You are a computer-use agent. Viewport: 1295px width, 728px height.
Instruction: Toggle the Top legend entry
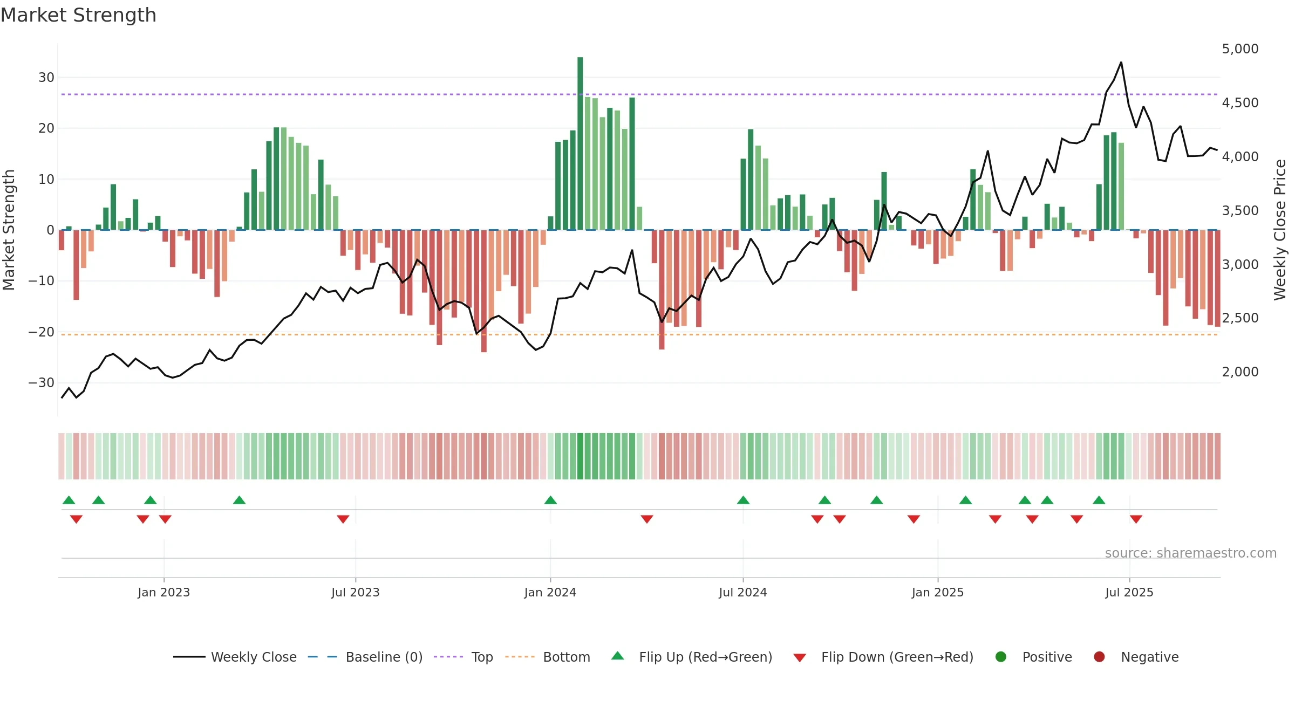[463, 657]
